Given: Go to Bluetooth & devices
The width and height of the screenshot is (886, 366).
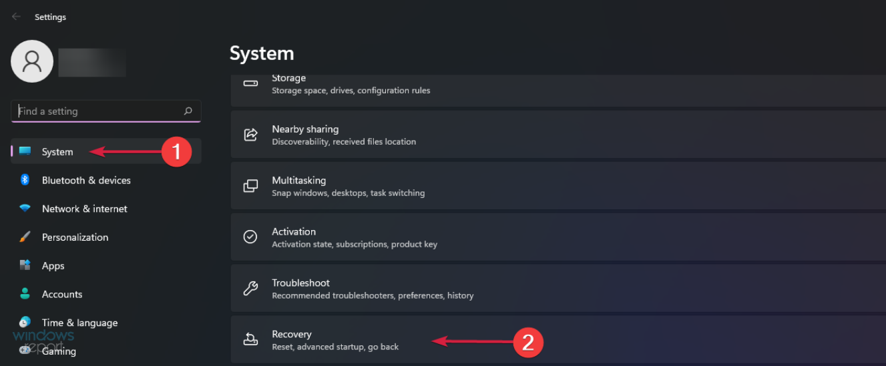Looking at the screenshot, I should [x=86, y=180].
